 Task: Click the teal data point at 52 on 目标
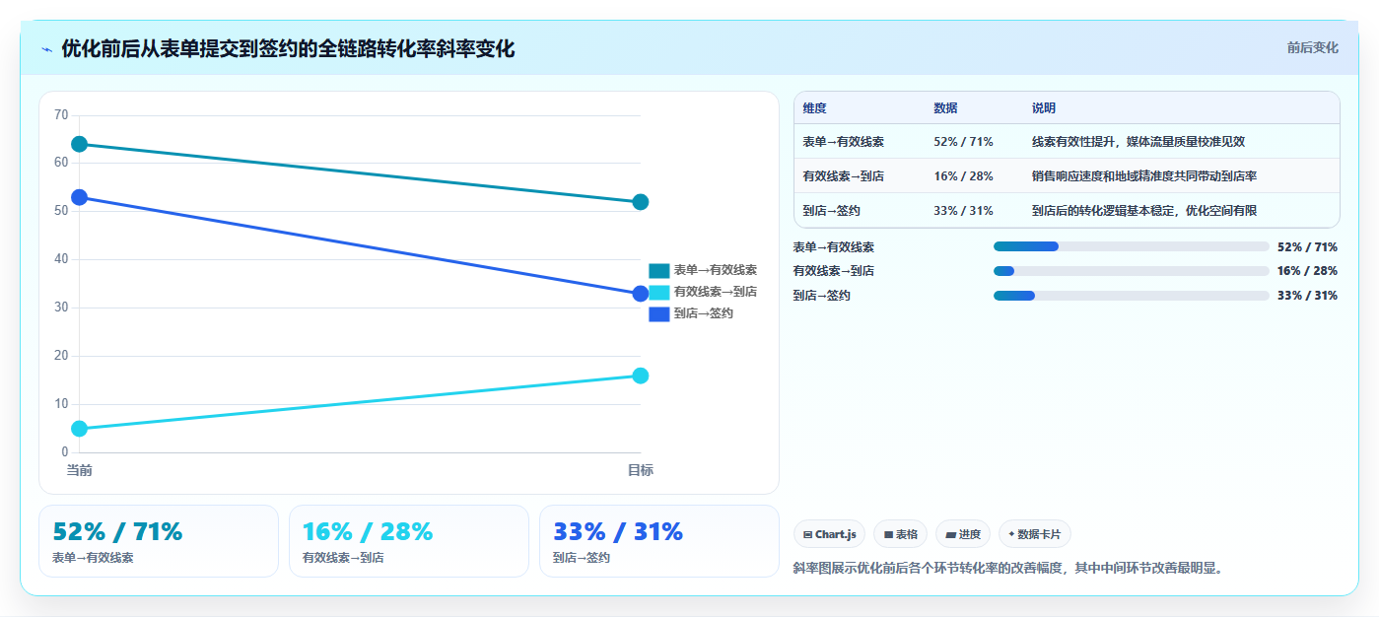[x=640, y=202]
